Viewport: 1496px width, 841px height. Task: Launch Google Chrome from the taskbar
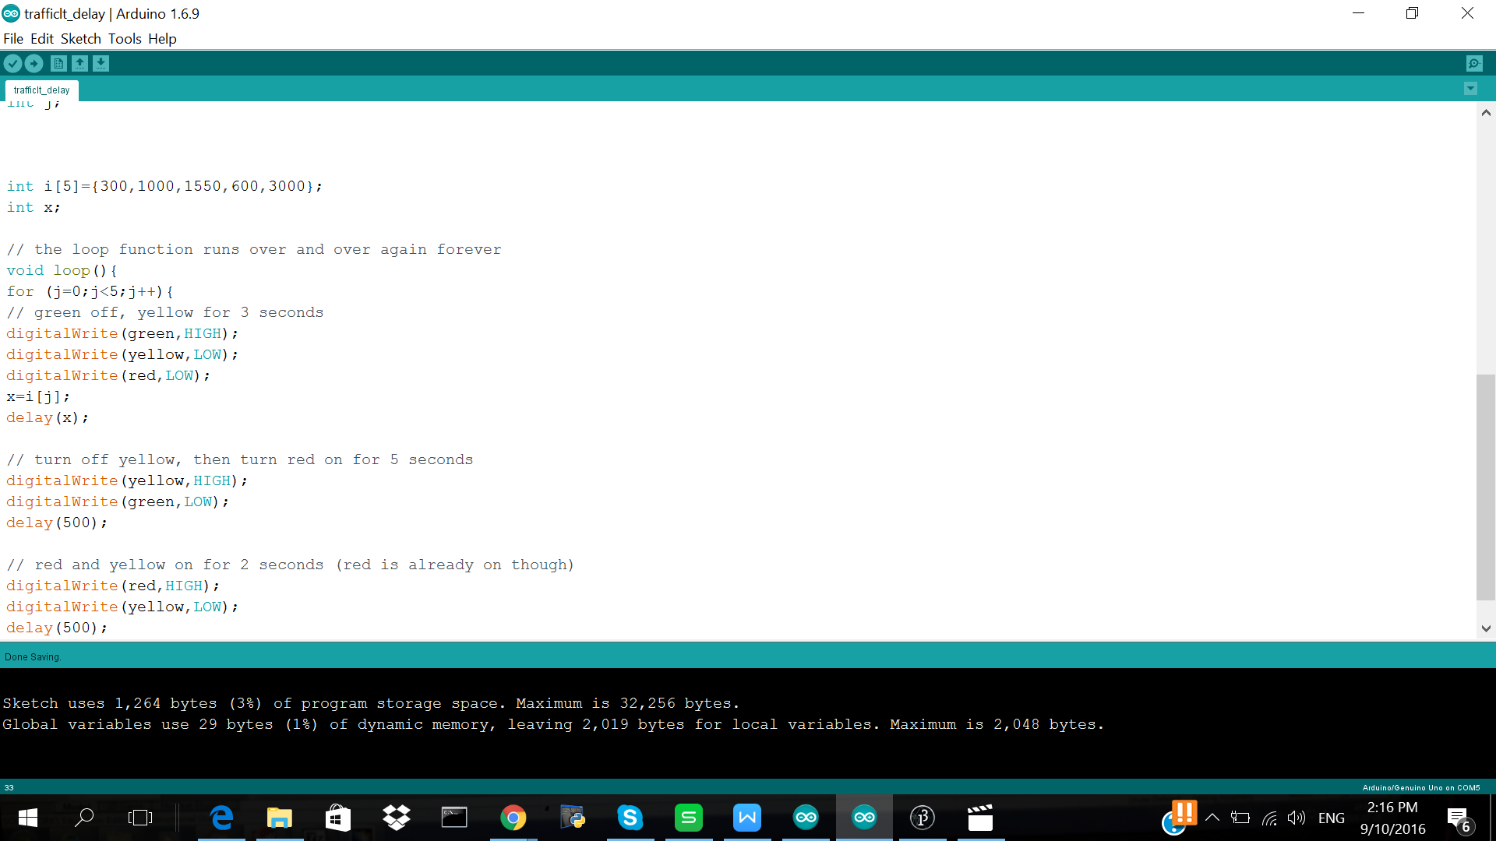pyautogui.click(x=513, y=818)
